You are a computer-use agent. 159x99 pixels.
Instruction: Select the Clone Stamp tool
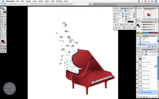pyautogui.click(x=2, y=22)
